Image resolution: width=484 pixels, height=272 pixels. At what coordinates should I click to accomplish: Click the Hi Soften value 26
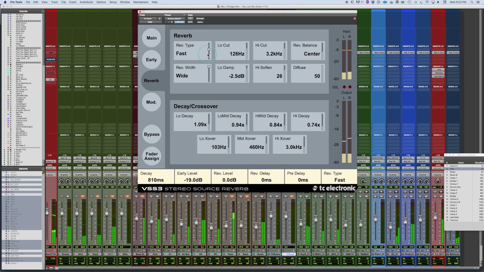tap(279, 76)
